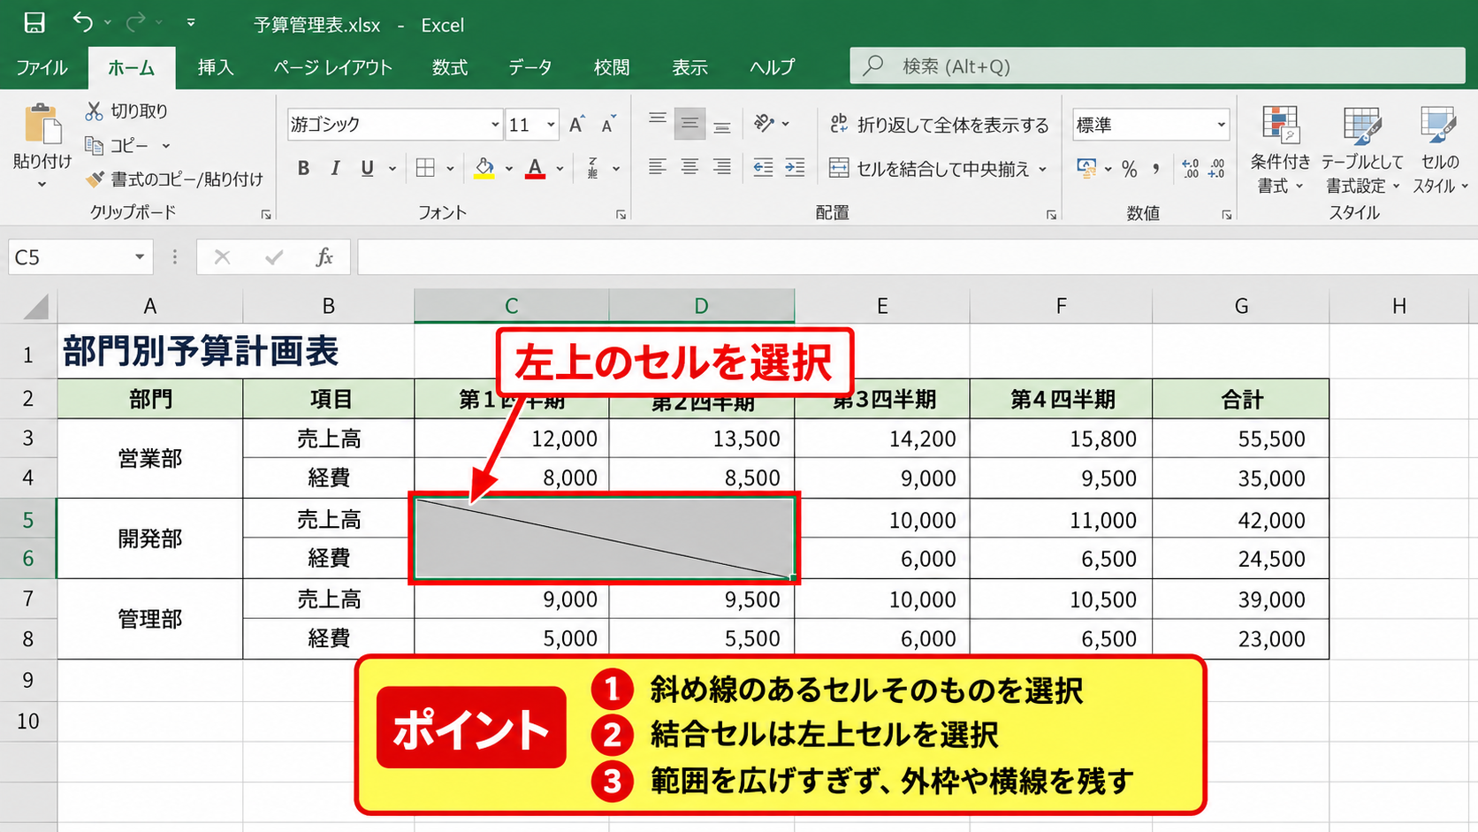Open the font size 11 dropdown
The height and width of the screenshot is (832, 1478).
pyautogui.click(x=551, y=125)
